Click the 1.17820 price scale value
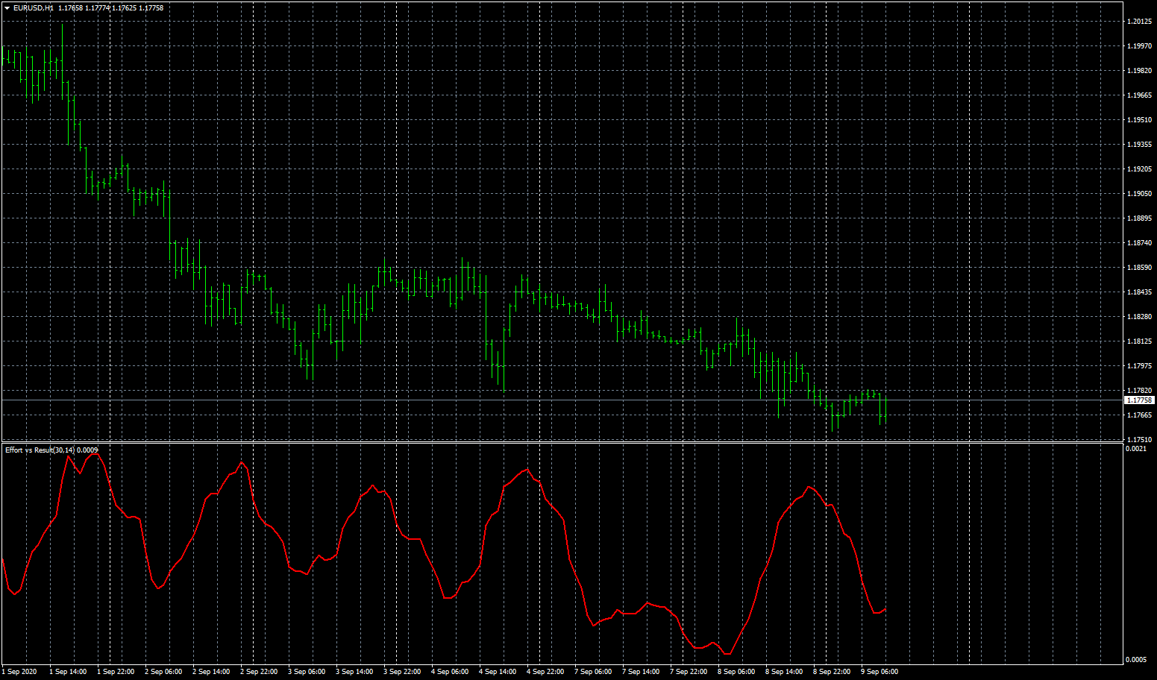Image resolution: width=1157 pixels, height=680 pixels. click(x=1139, y=391)
